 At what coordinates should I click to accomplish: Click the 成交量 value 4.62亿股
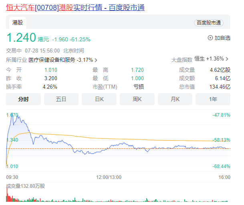tap(220, 70)
